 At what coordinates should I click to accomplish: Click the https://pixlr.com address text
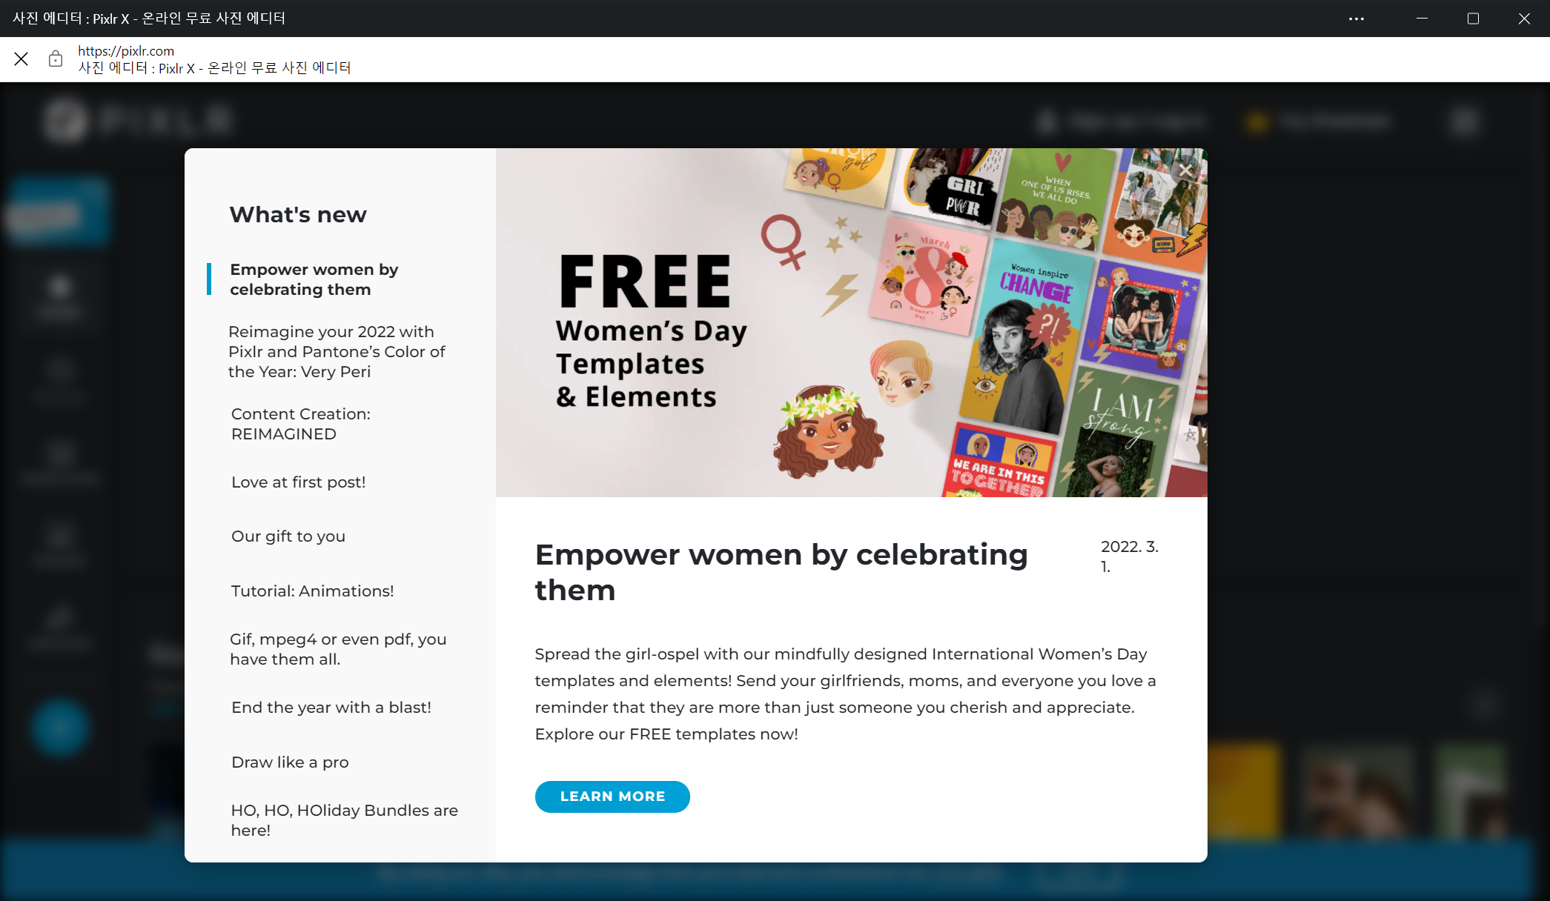(126, 50)
